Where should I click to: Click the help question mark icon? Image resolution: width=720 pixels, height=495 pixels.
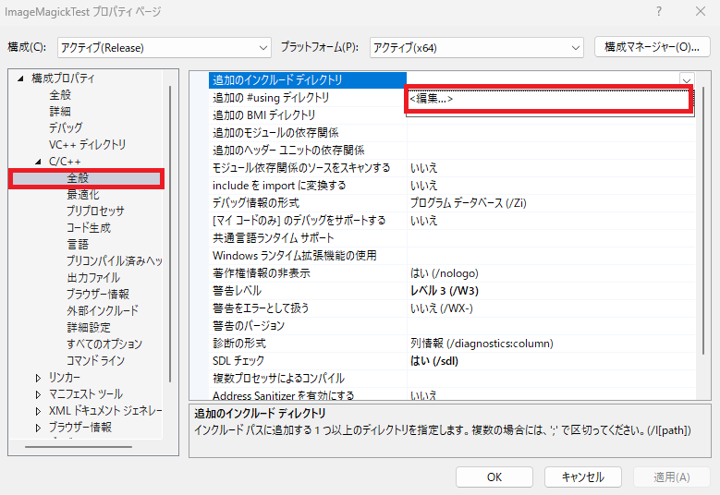658,12
